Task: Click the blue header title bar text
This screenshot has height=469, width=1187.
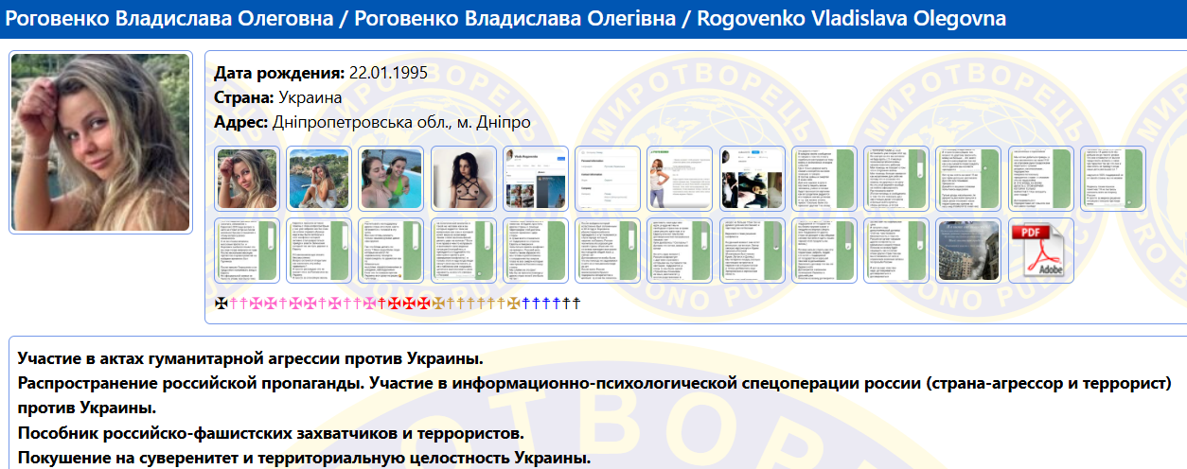Action: click(506, 20)
